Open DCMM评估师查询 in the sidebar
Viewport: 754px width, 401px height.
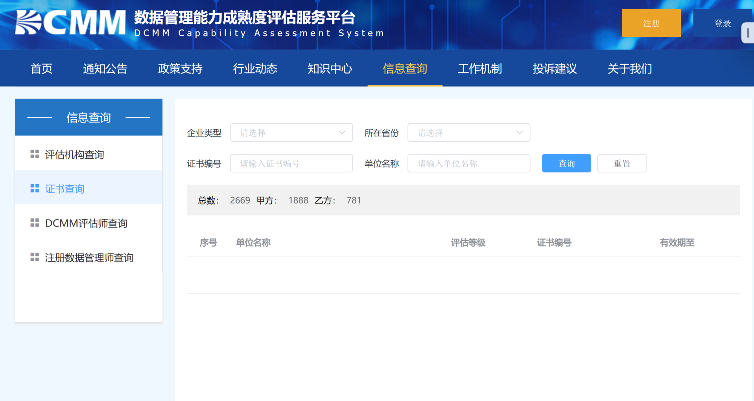pyautogui.click(x=88, y=223)
